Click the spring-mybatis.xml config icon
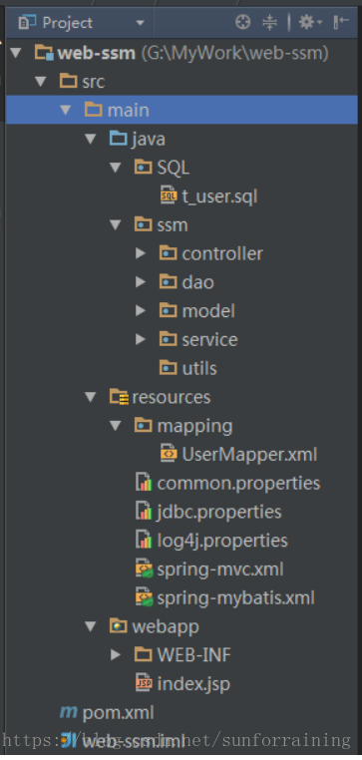Screen dimensions: 362x760 point(144,597)
